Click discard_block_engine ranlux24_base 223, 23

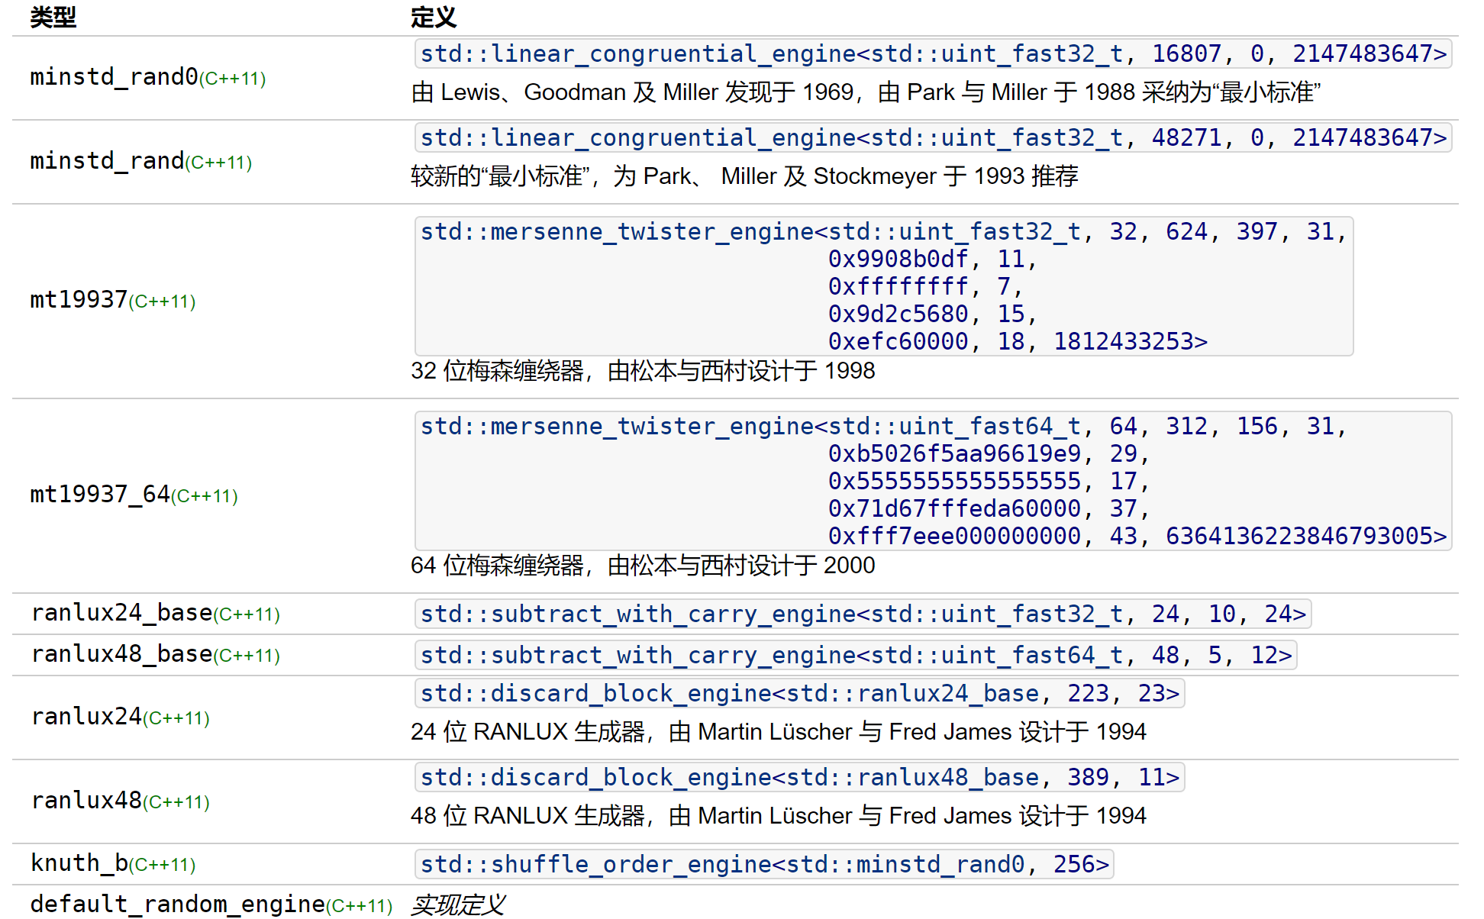(x=799, y=693)
